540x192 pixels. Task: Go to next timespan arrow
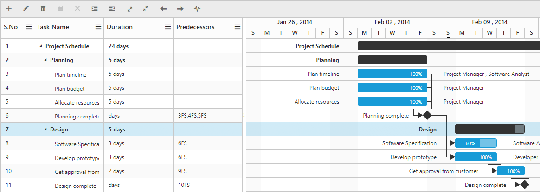pyautogui.click(x=180, y=9)
